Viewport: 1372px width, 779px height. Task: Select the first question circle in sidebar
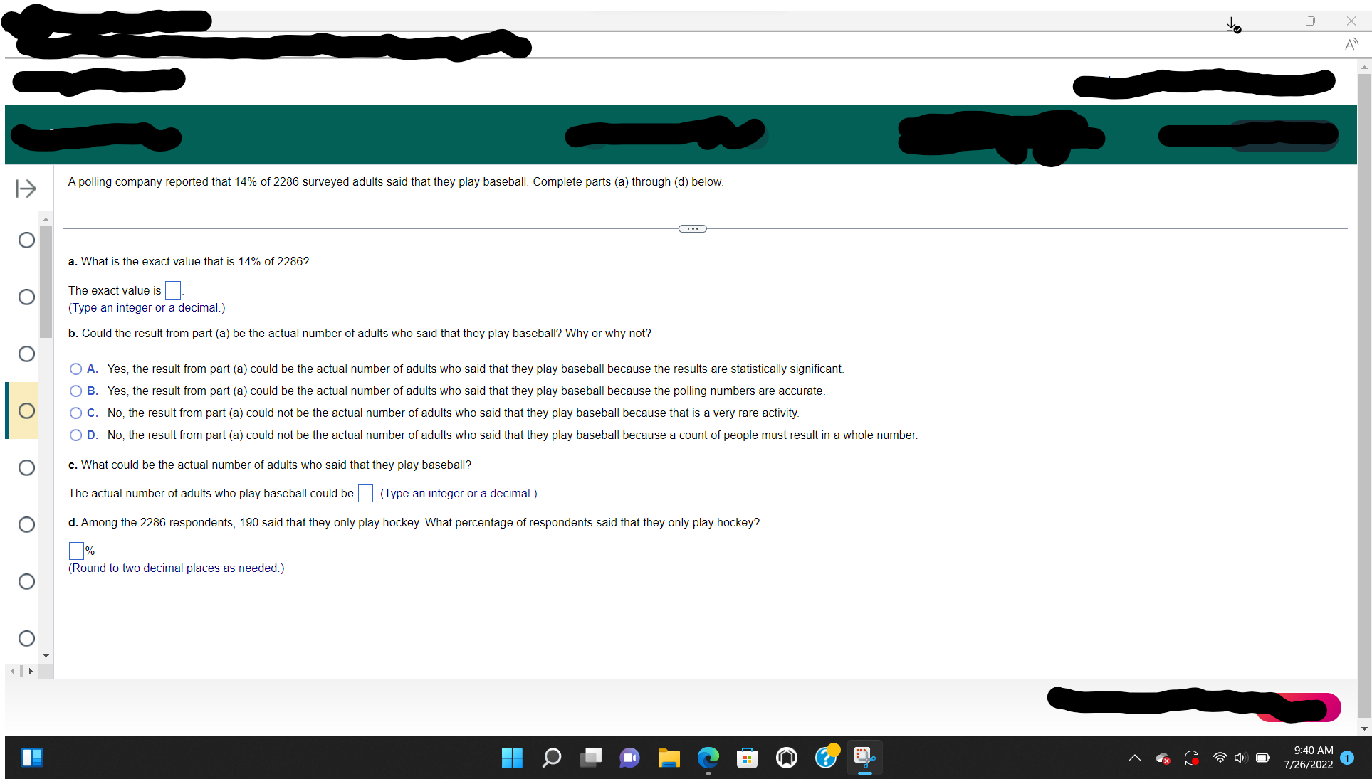pyautogui.click(x=26, y=240)
